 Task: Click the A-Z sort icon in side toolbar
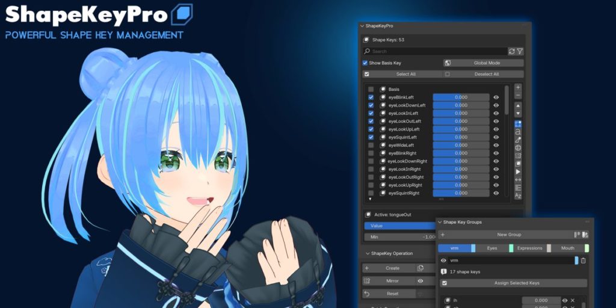[518, 196]
